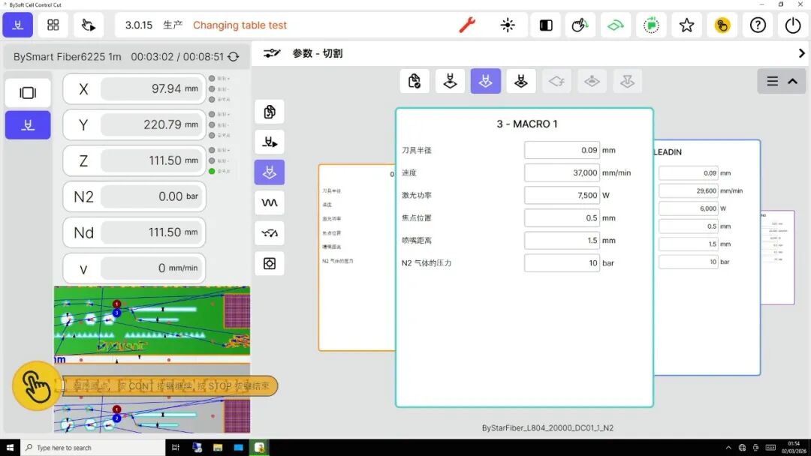
Task: Click the red wrench maintenance icon
Action: pyautogui.click(x=467, y=25)
